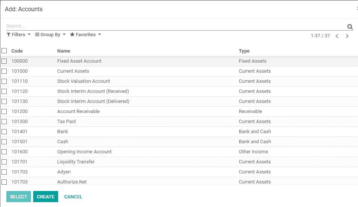Click the SELECT button

tap(19, 197)
